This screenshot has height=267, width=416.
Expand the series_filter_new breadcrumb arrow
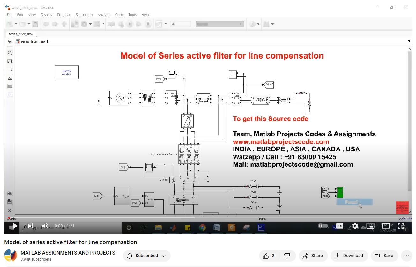48,41
